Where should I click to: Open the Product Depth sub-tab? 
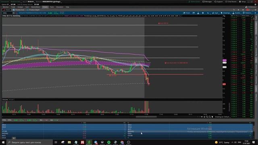pos(33,10)
